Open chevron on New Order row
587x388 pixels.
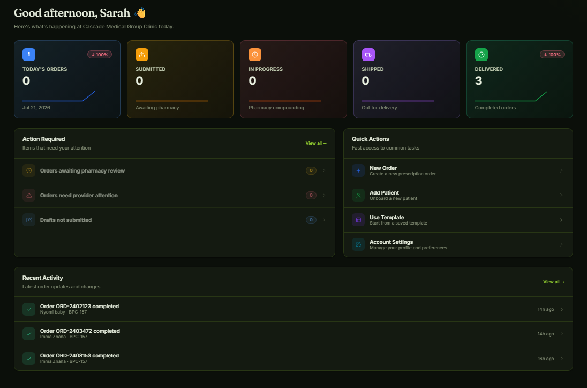pos(561,170)
